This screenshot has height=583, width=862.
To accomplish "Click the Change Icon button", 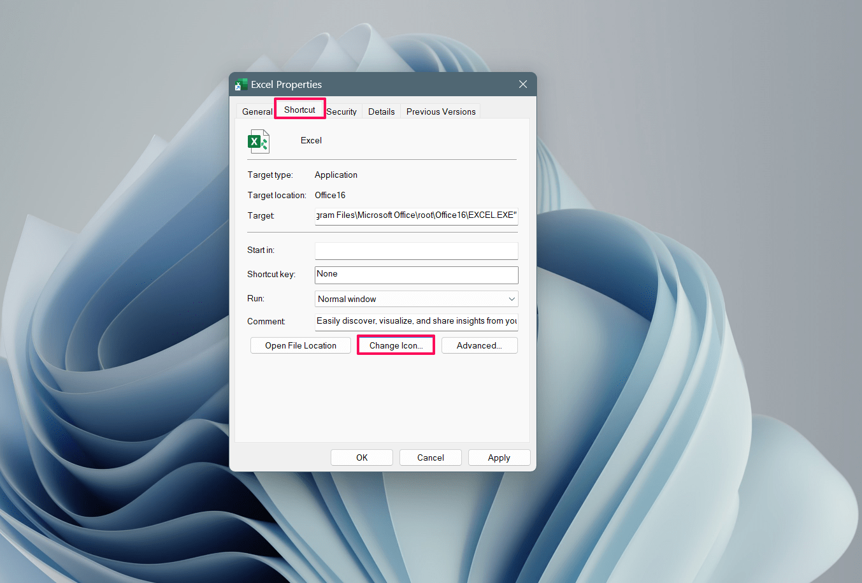I will 396,345.
